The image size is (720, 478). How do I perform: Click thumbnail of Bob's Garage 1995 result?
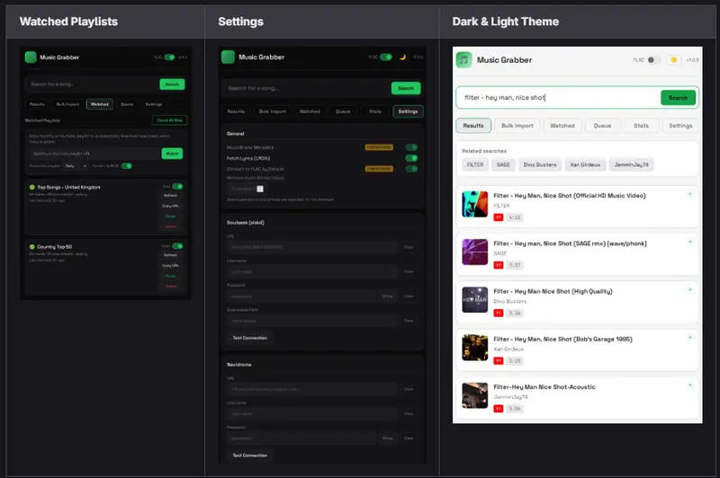pyautogui.click(x=475, y=348)
